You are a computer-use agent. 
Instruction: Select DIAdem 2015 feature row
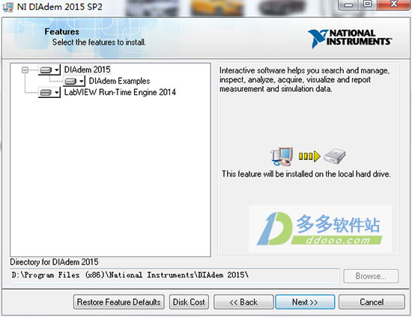87,70
